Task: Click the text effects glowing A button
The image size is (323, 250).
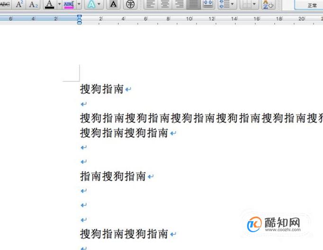Action: 91,4
